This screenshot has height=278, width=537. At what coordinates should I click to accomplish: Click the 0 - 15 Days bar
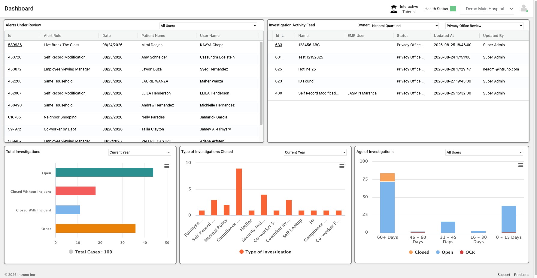click(x=509, y=219)
